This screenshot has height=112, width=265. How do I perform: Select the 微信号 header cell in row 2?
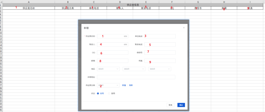coord(198,8)
